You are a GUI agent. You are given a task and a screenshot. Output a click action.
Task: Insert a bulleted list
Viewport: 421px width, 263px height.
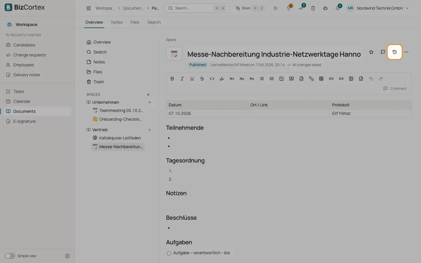pyautogui.click(x=262, y=79)
